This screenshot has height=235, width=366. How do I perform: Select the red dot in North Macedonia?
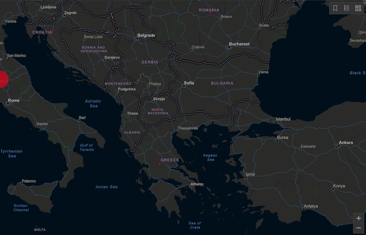[x=158, y=110]
